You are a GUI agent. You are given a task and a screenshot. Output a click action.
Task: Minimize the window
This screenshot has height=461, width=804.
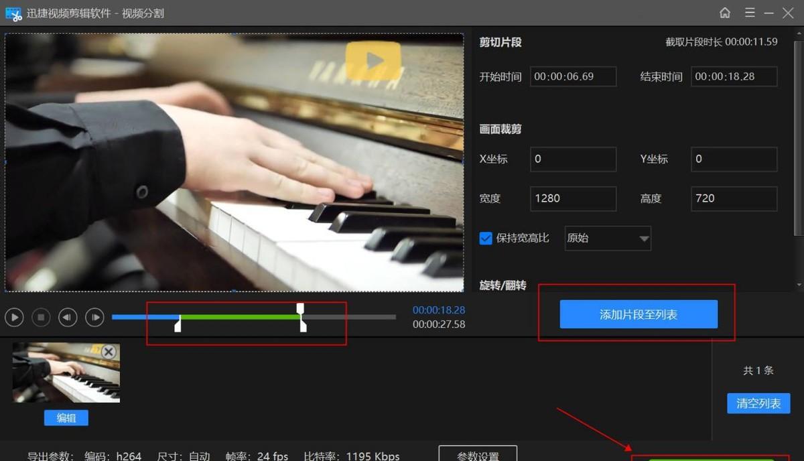(770, 13)
